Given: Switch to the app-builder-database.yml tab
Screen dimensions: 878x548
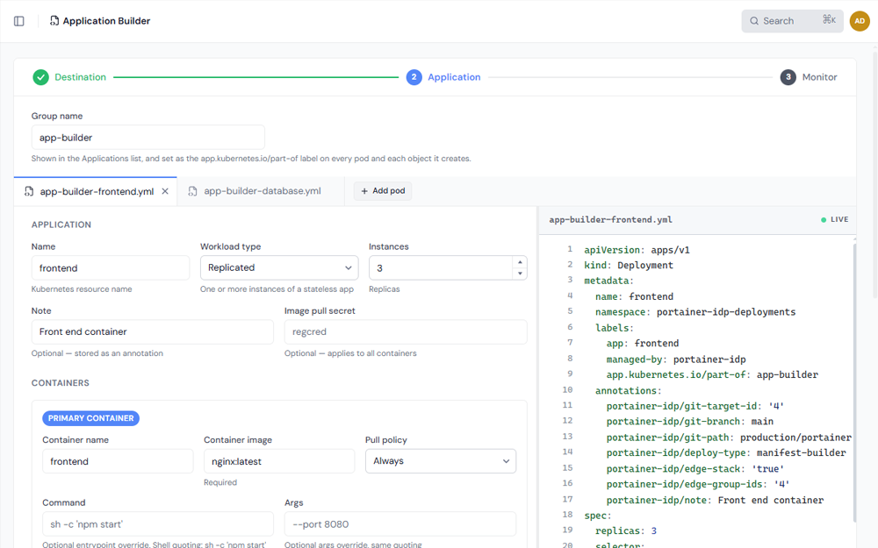Looking at the screenshot, I should [x=261, y=191].
